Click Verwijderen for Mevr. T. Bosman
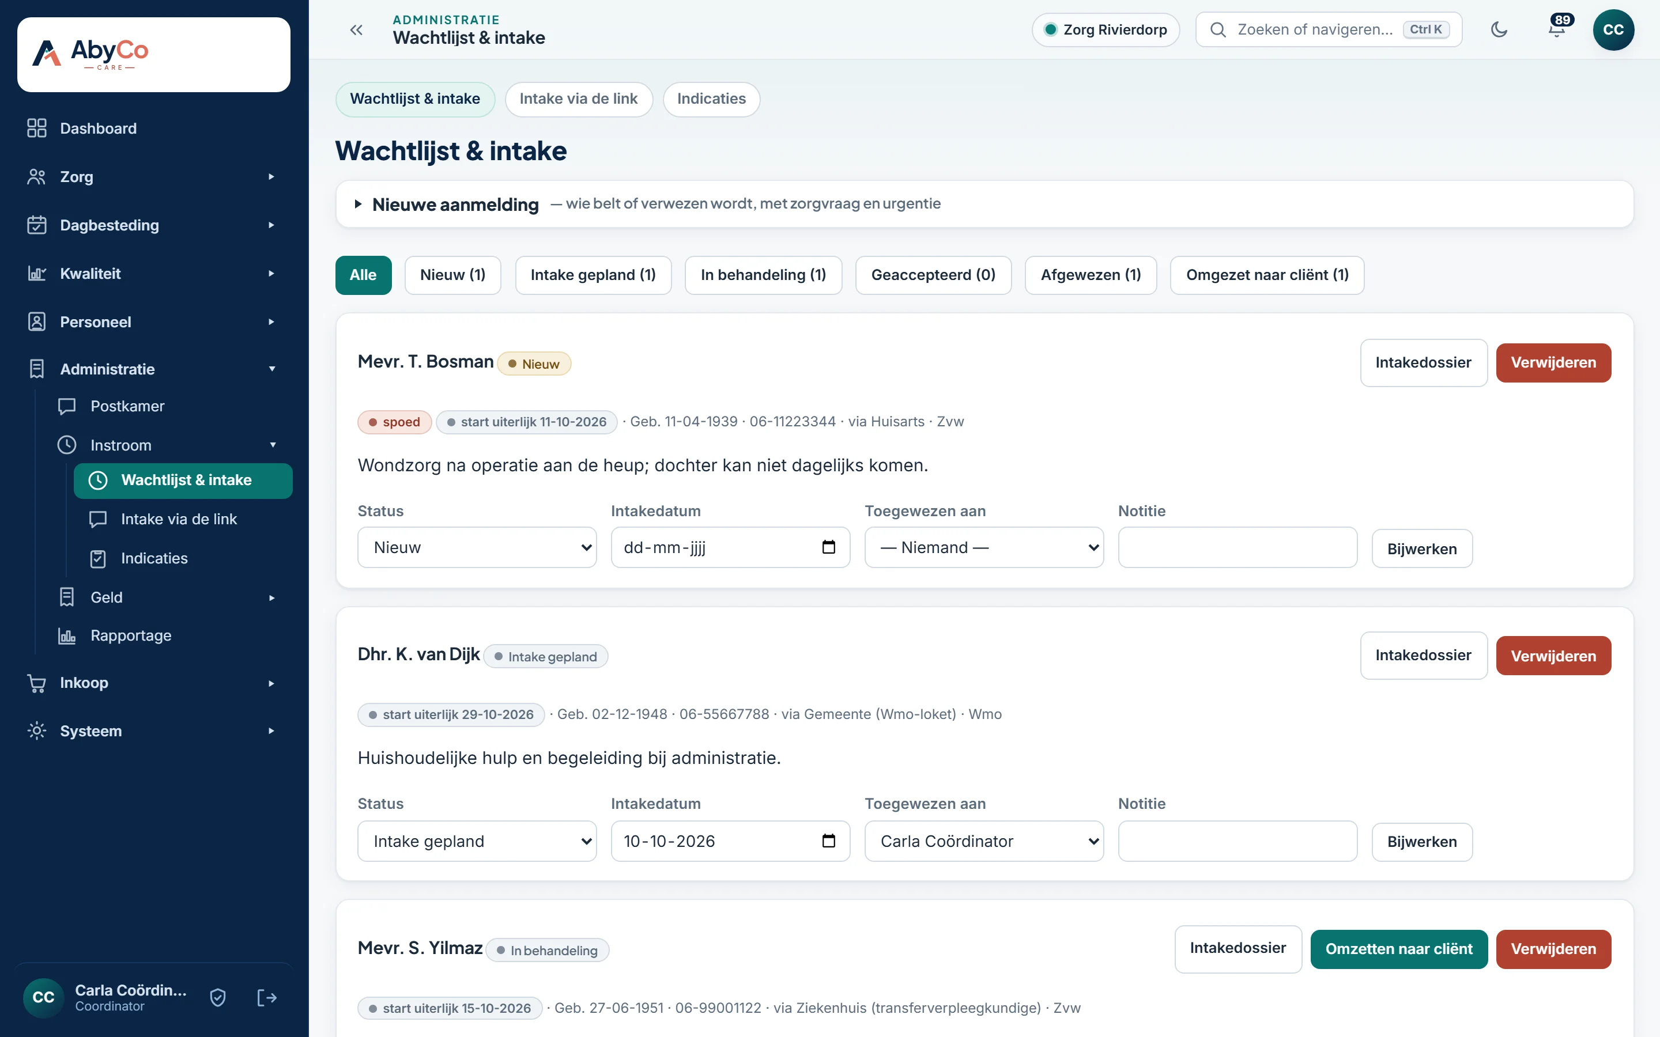 click(1553, 363)
